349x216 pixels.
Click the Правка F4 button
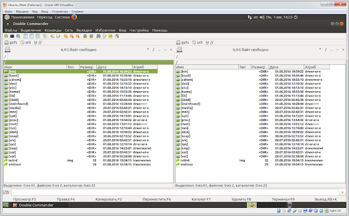pyautogui.click(x=65, y=199)
